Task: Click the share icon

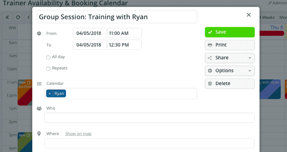Action: coord(210,58)
